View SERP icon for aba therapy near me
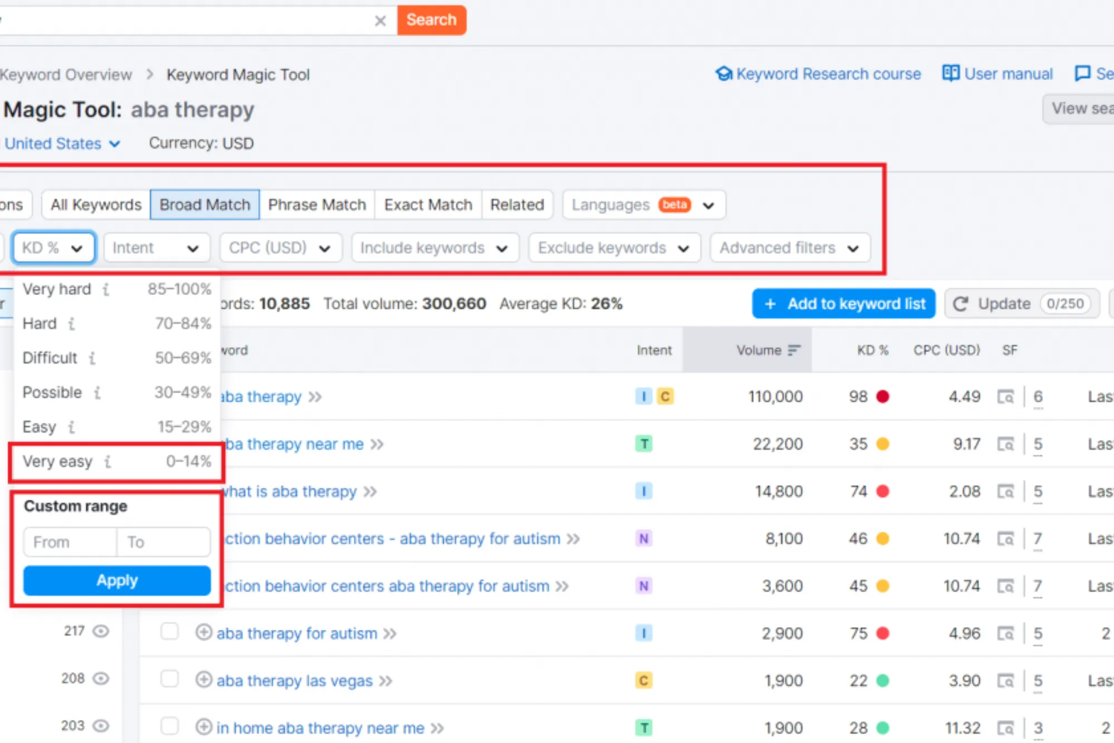This screenshot has width=1114, height=743. pyautogui.click(x=1005, y=444)
